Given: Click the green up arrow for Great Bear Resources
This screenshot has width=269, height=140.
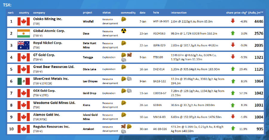Looking at the screenshot, I should click(x=233, y=69).
